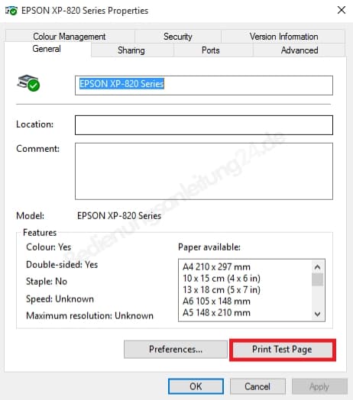Click the paper list scroll down arrow
Screen dimensions: 353x400
coord(318,314)
